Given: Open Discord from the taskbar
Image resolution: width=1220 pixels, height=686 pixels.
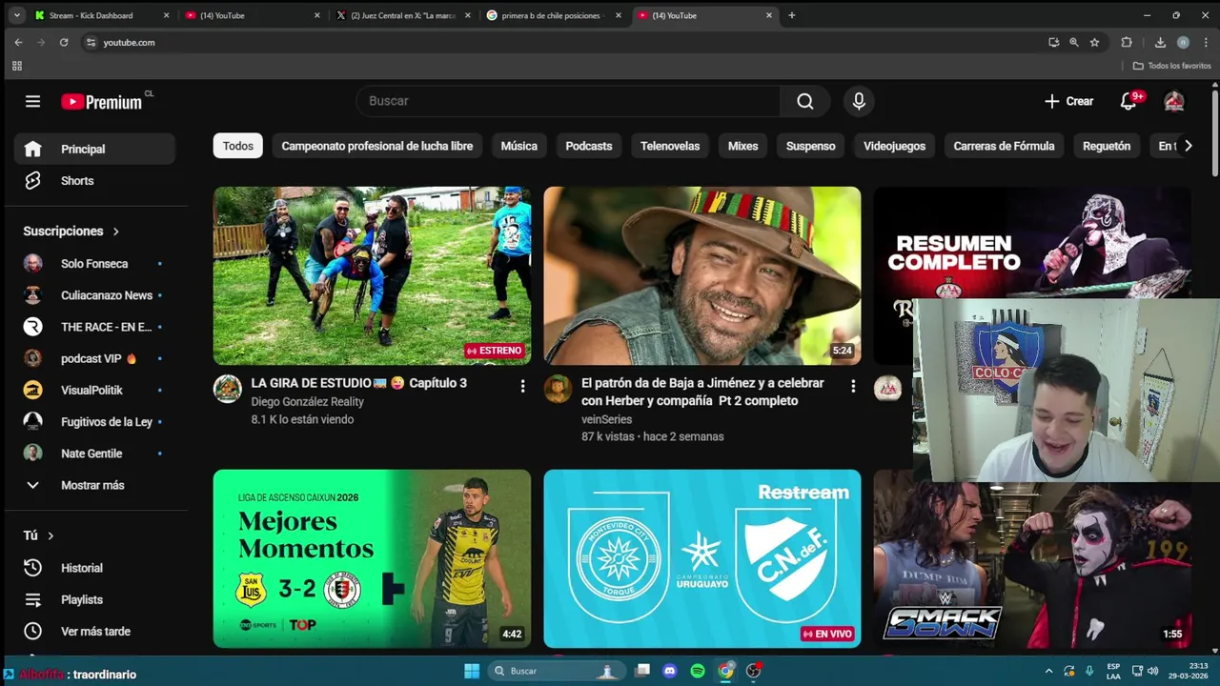Looking at the screenshot, I should pos(670,671).
